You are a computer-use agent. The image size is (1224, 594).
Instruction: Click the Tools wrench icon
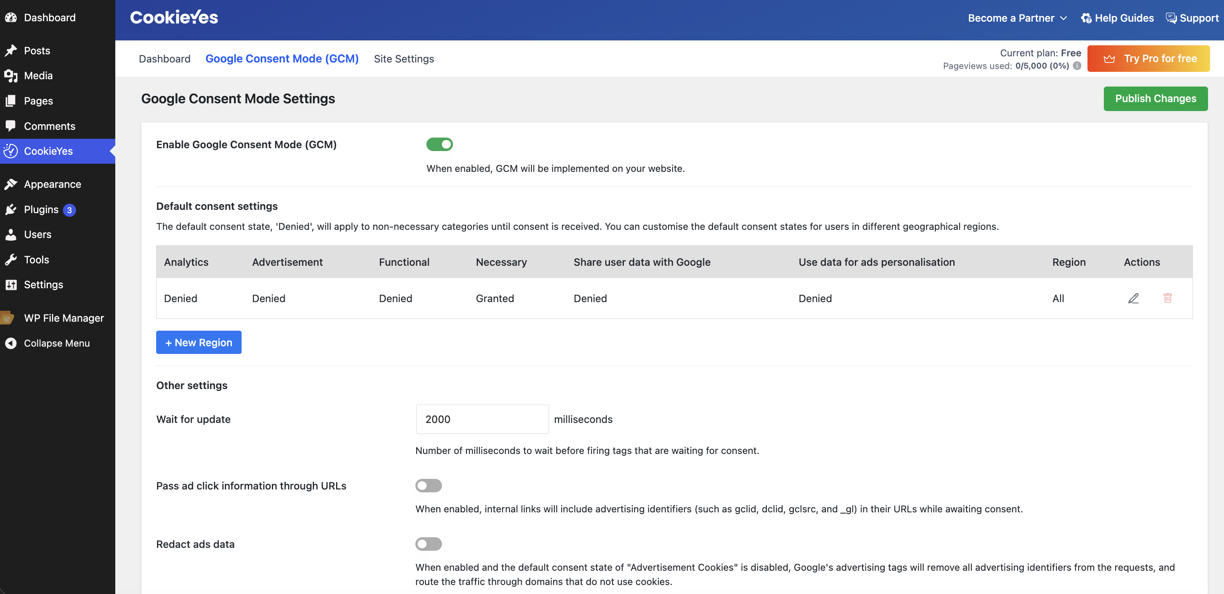[11, 260]
